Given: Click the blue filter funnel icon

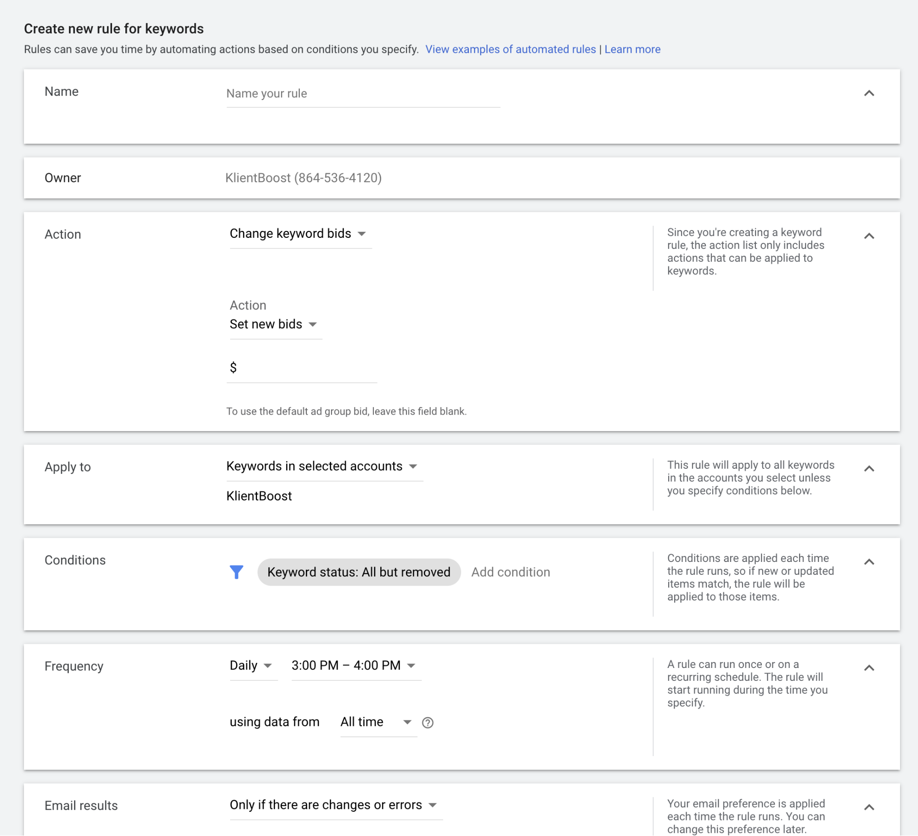Looking at the screenshot, I should coord(237,572).
